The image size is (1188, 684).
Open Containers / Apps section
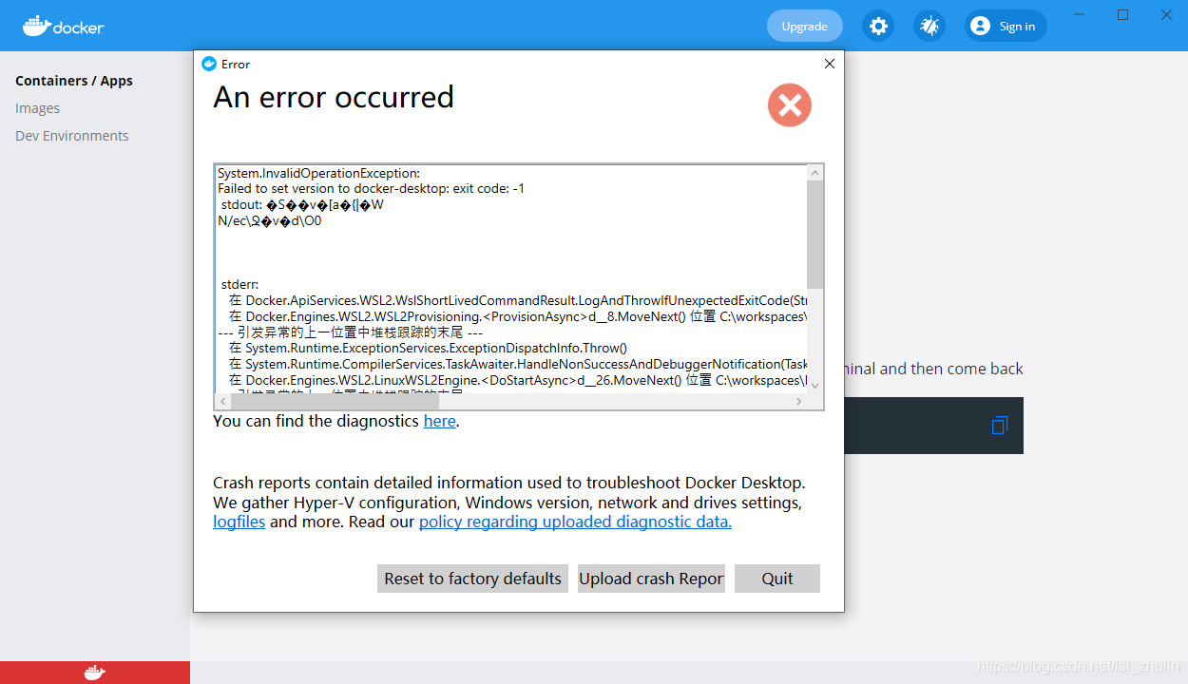[x=74, y=81]
